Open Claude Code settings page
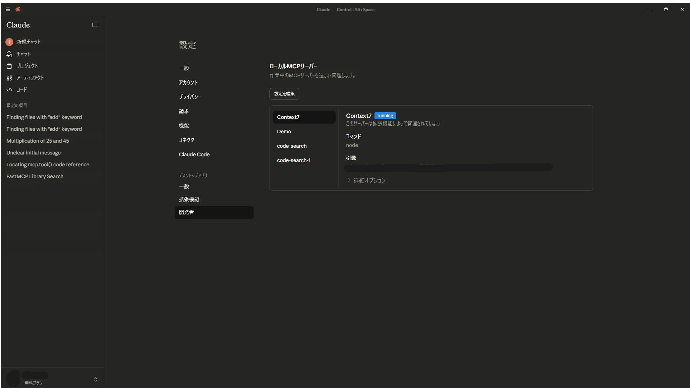The image size is (690, 388). click(x=214, y=154)
